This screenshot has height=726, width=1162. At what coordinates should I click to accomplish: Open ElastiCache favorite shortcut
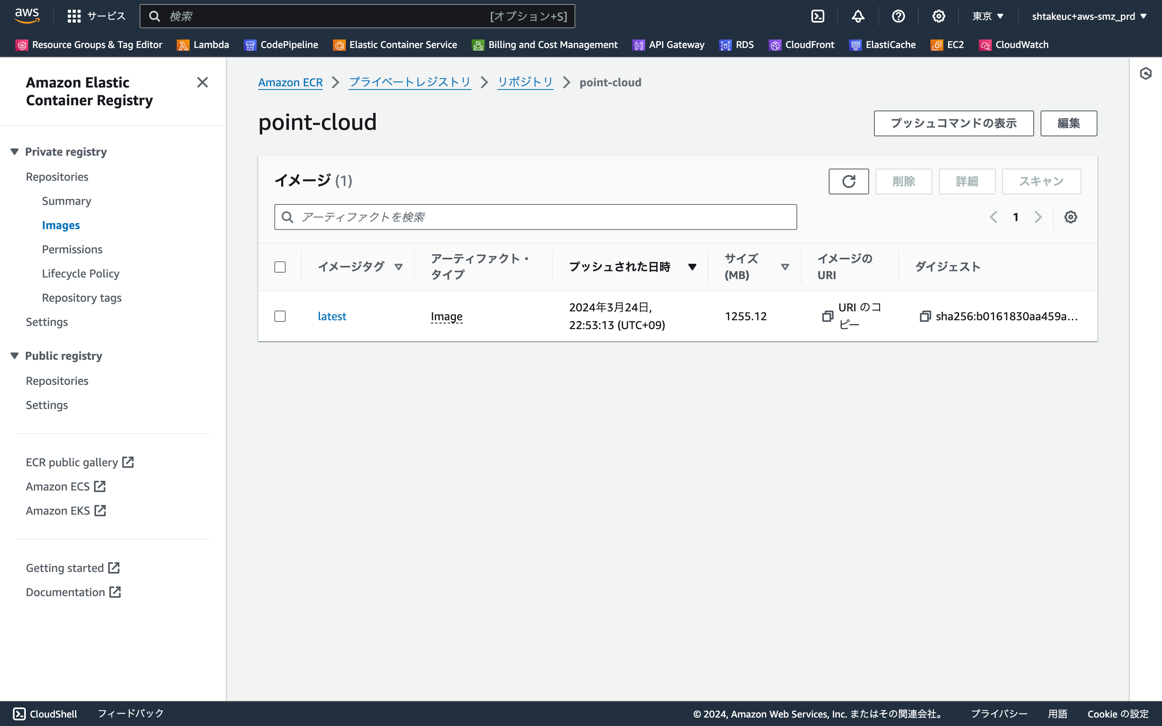click(882, 45)
